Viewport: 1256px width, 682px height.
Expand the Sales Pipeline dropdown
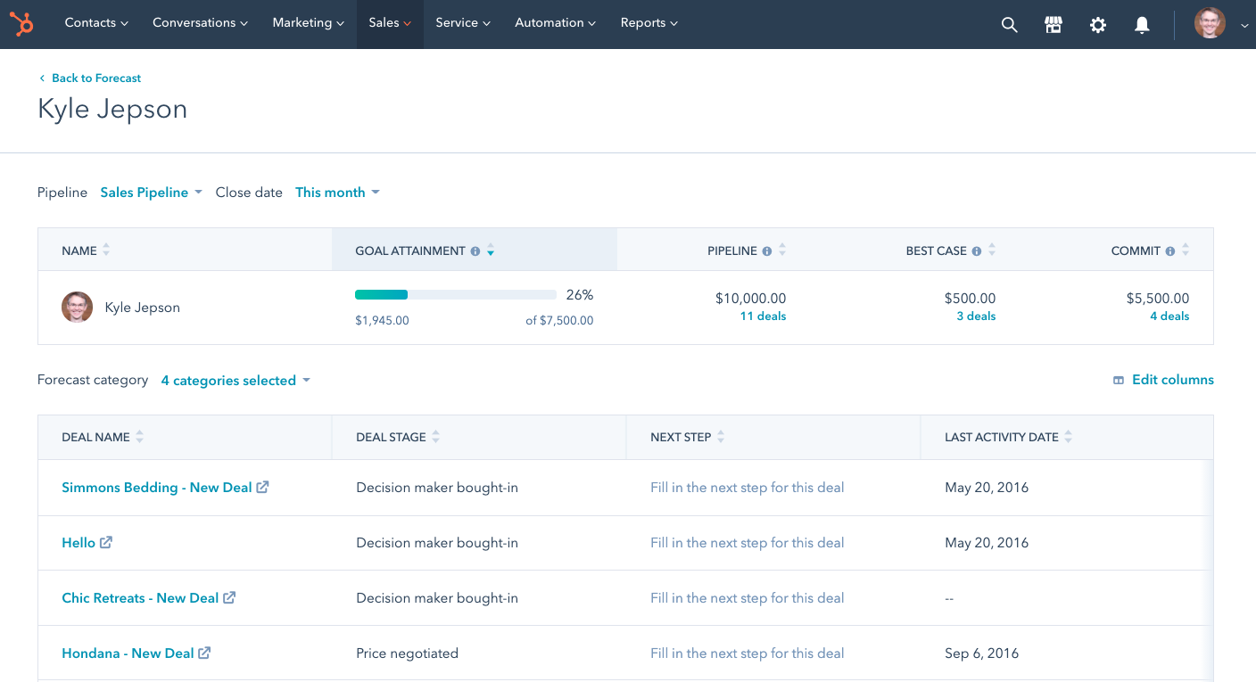[151, 193]
